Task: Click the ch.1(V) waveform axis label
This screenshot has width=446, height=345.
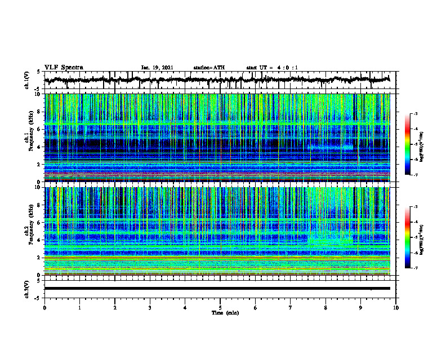Action: [27, 80]
